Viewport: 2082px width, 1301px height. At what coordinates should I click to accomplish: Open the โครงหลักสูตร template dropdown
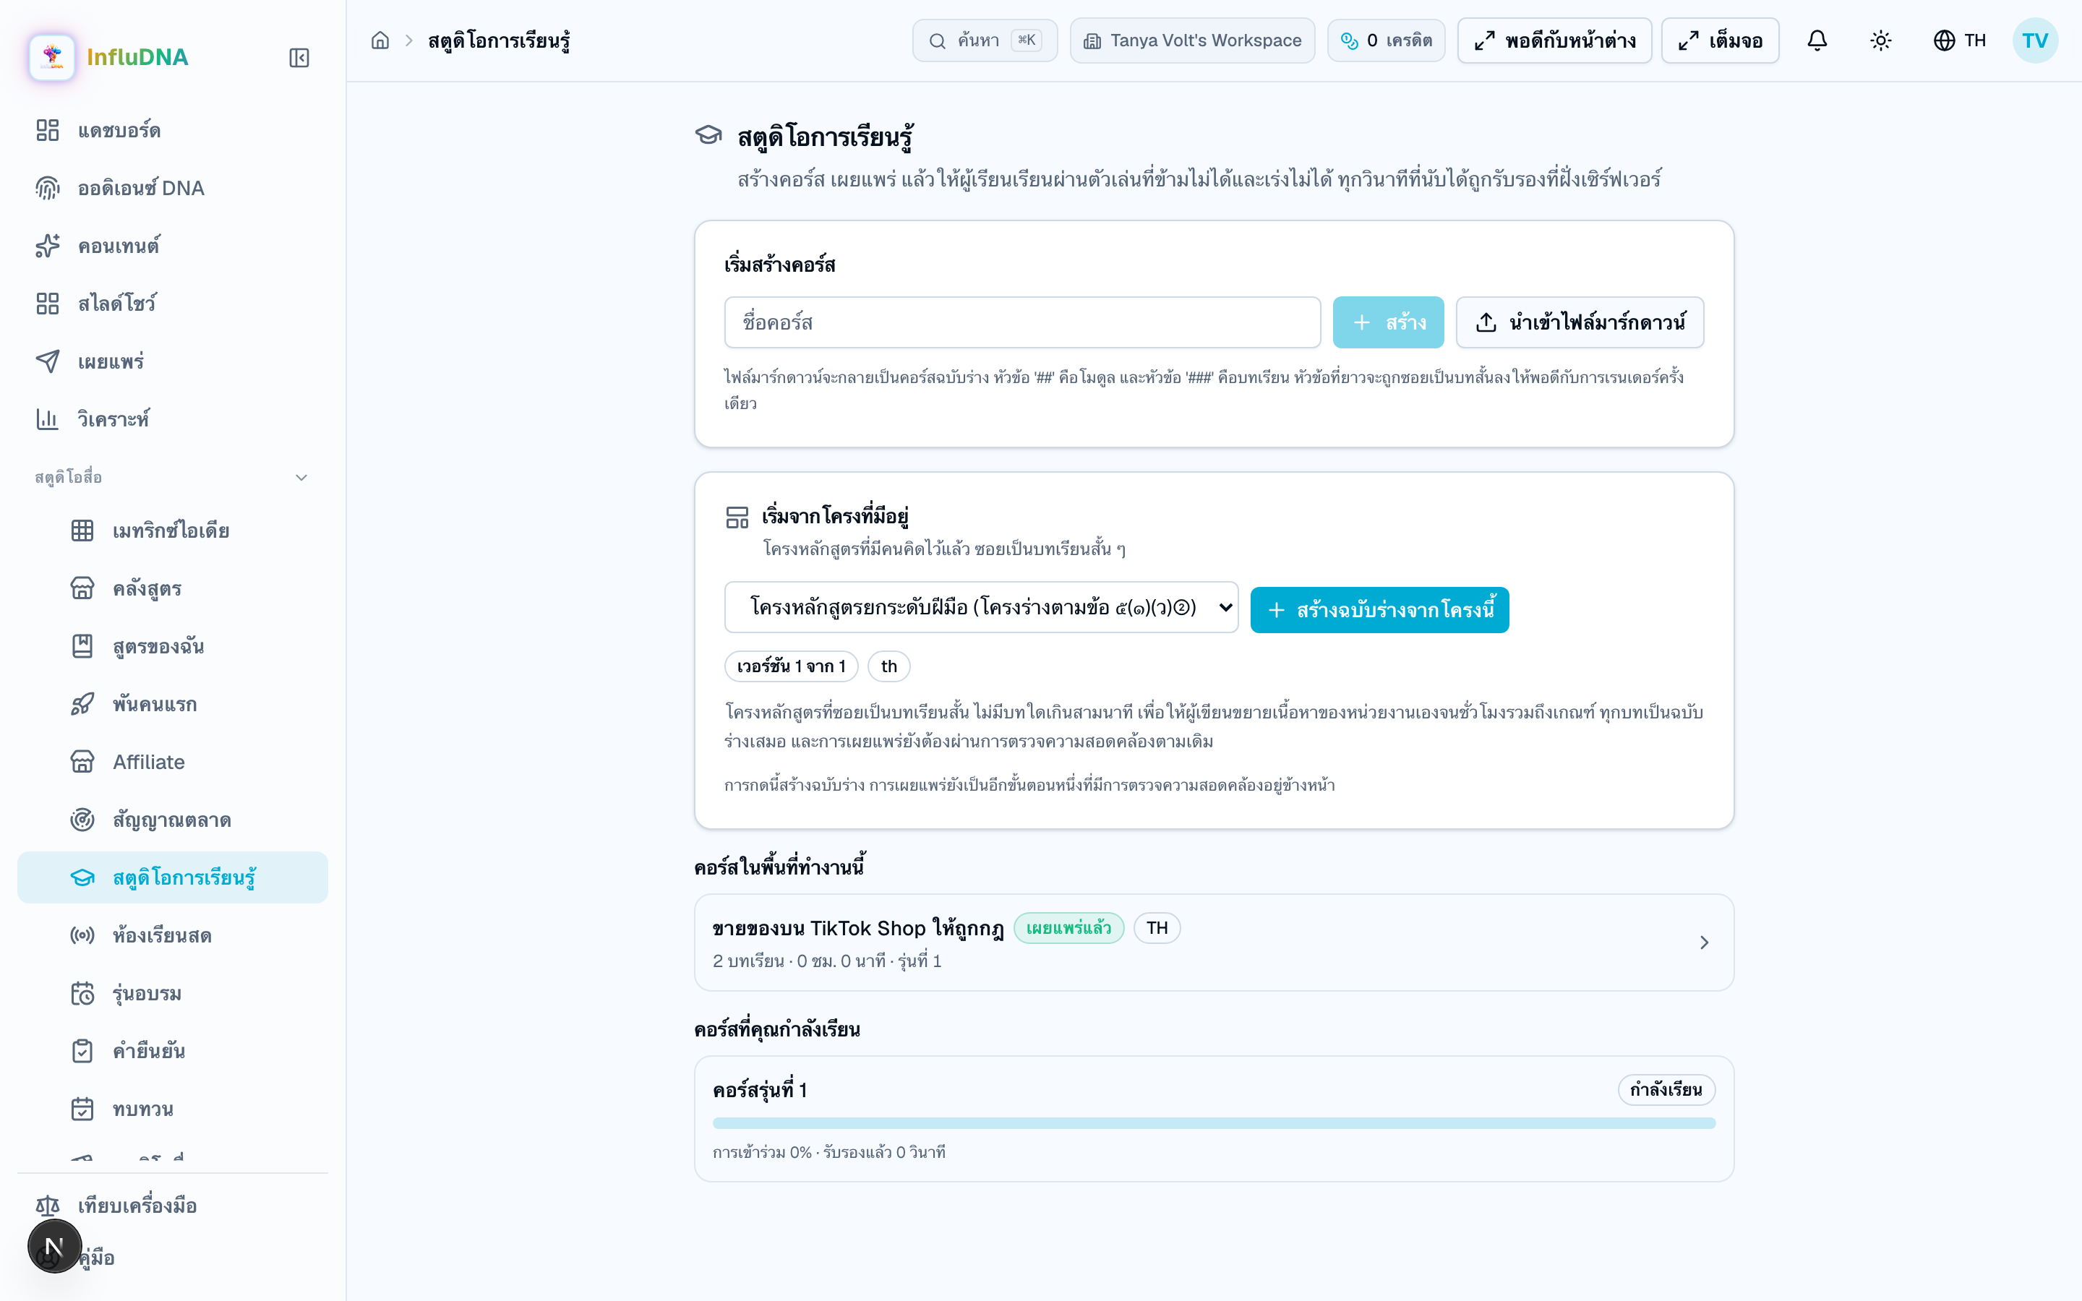[981, 607]
